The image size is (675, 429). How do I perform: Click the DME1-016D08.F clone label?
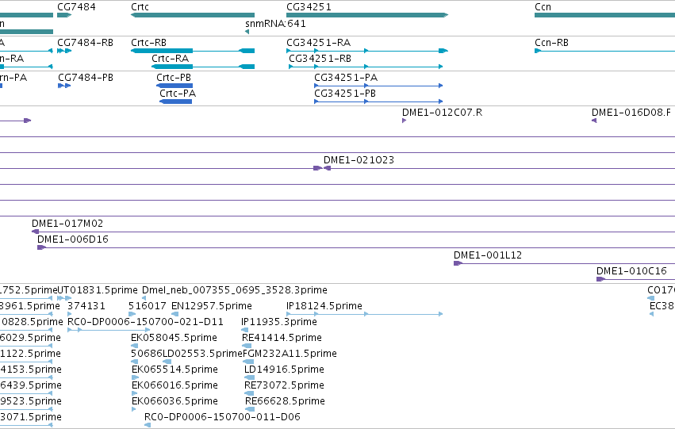pyautogui.click(x=631, y=113)
